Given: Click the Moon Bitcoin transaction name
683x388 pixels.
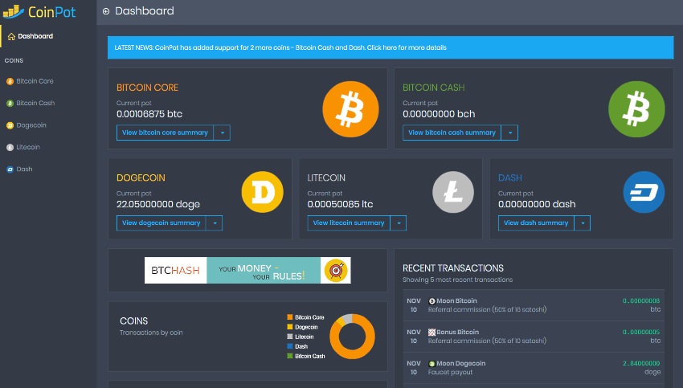Looking at the screenshot, I should pos(456,301).
